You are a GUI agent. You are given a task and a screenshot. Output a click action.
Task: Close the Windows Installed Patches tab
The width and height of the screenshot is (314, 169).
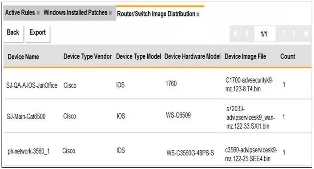[110, 13]
